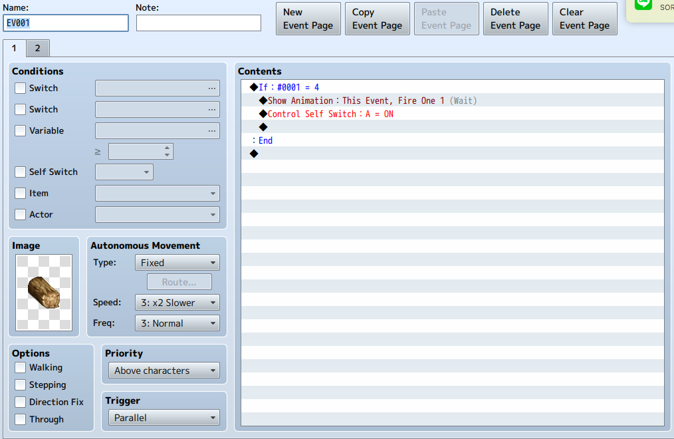This screenshot has width=674, height=439.
Task: Click the Clear Event Page button
Action: pos(584,19)
